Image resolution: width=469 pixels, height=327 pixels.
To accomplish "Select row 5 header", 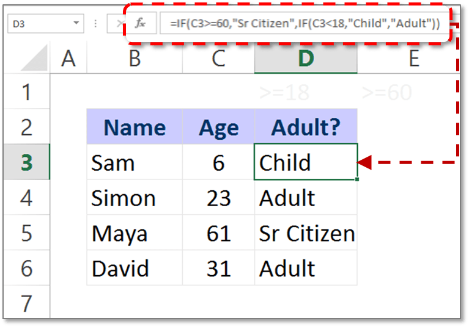I will click(x=27, y=232).
